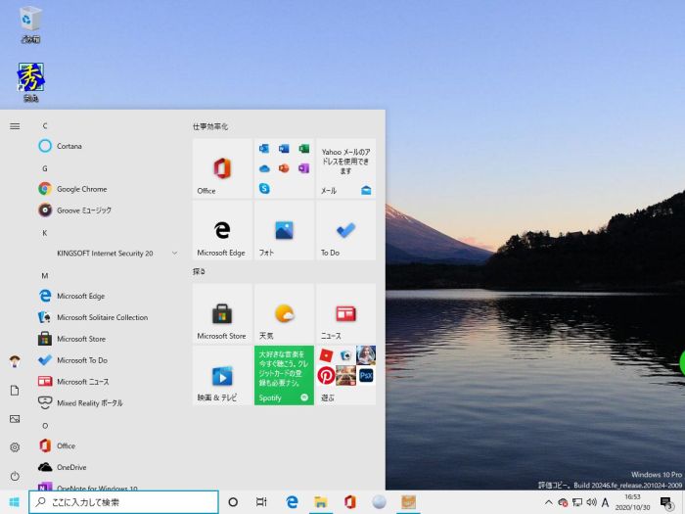Expand the Start menu hamburger navigation
The width and height of the screenshot is (685, 514).
[x=15, y=126]
